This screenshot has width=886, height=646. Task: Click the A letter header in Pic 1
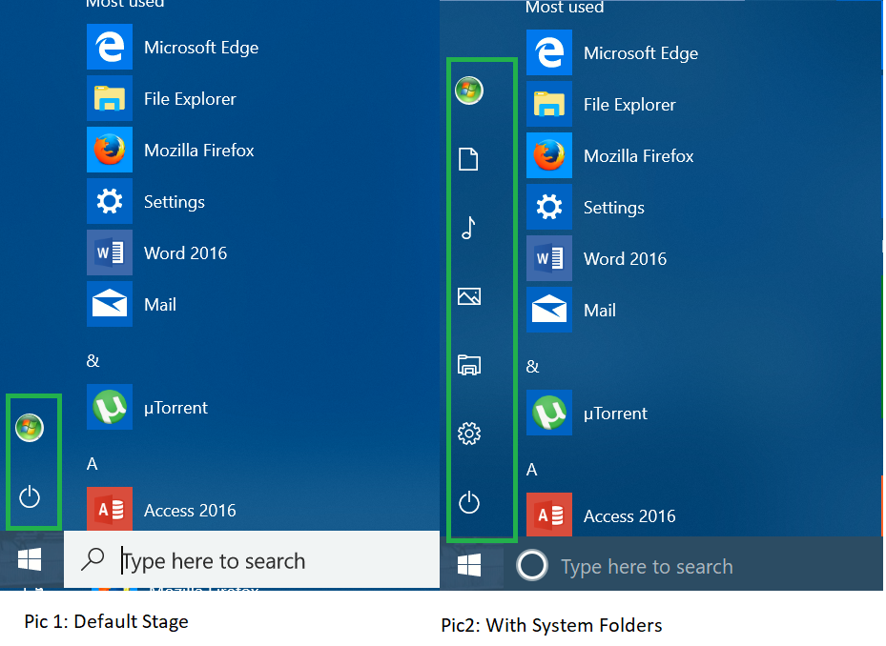click(93, 464)
